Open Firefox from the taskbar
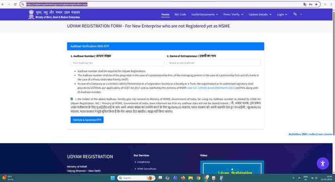 coord(183,178)
